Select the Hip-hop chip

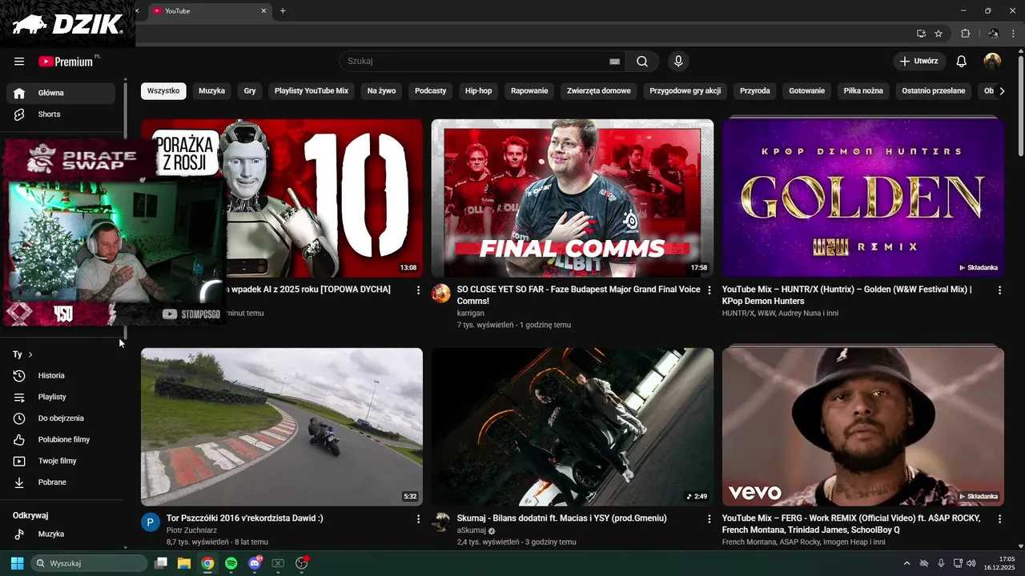point(479,91)
